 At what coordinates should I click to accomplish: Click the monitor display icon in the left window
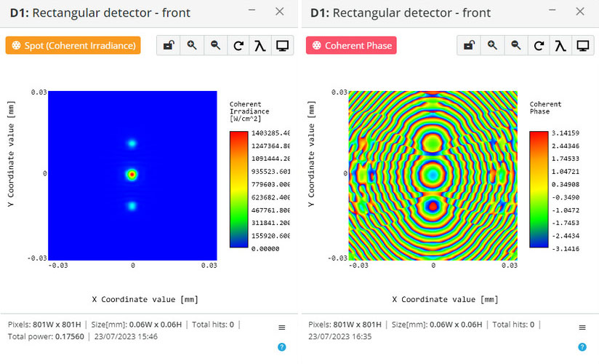[x=282, y=46]
